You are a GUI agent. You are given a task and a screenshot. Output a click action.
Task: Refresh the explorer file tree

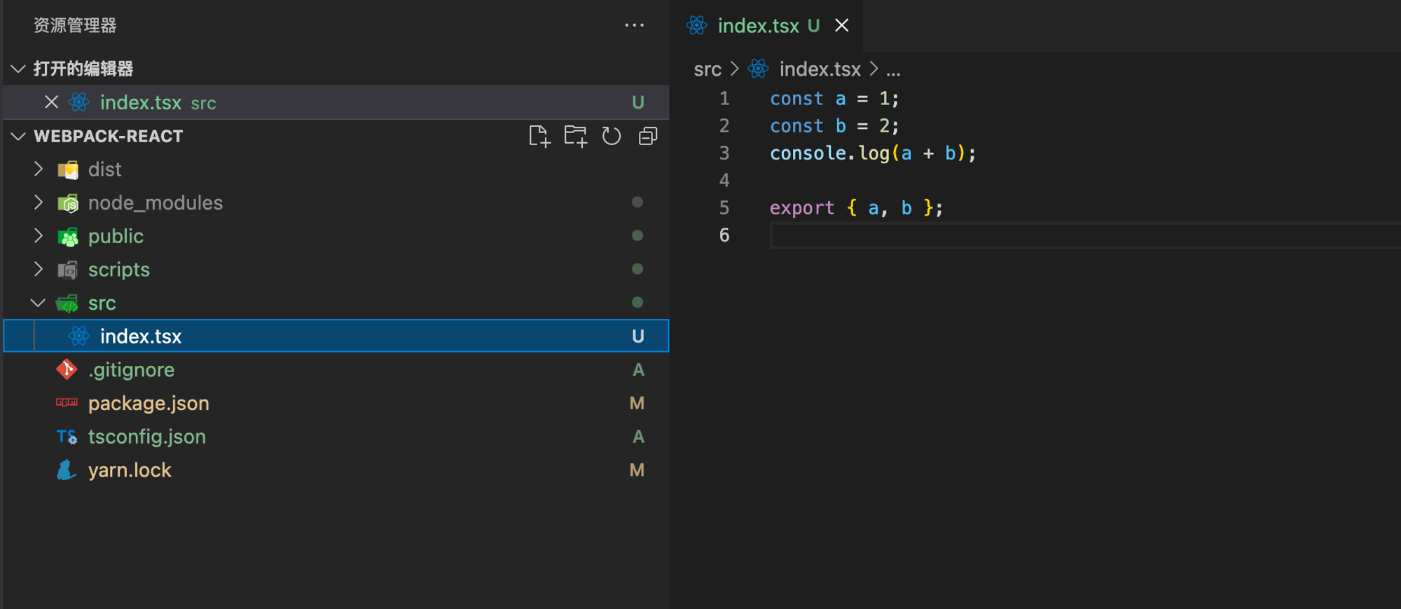[x=612, y=136]
